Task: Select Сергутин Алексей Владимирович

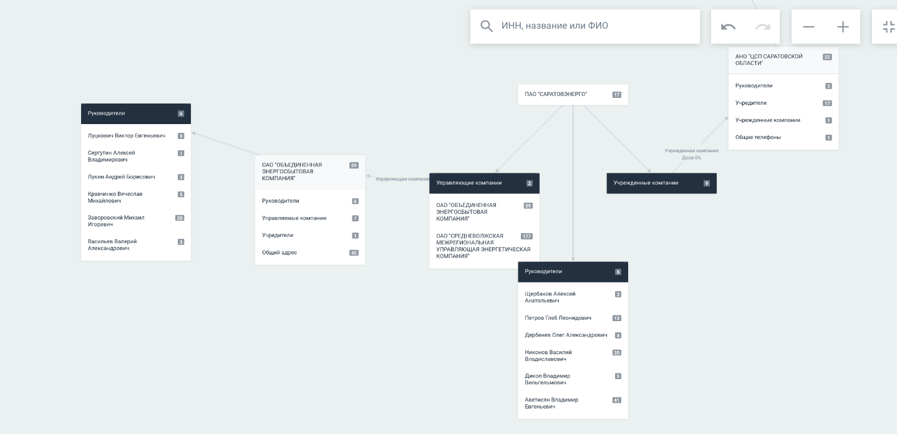Action: [x=136, y=157]
